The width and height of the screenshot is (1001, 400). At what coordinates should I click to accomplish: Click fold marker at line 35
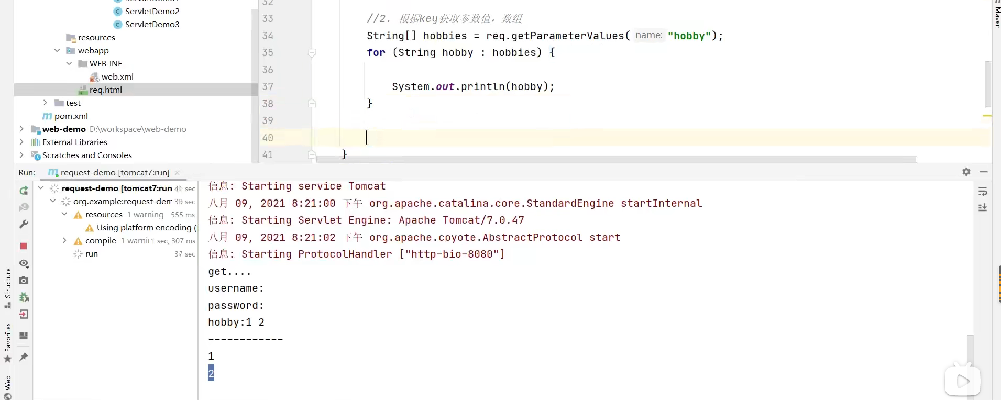point(312,53)
